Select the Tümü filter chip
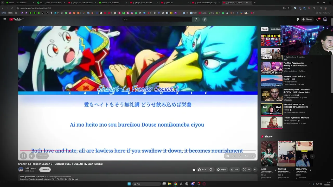 pos(265,29)
